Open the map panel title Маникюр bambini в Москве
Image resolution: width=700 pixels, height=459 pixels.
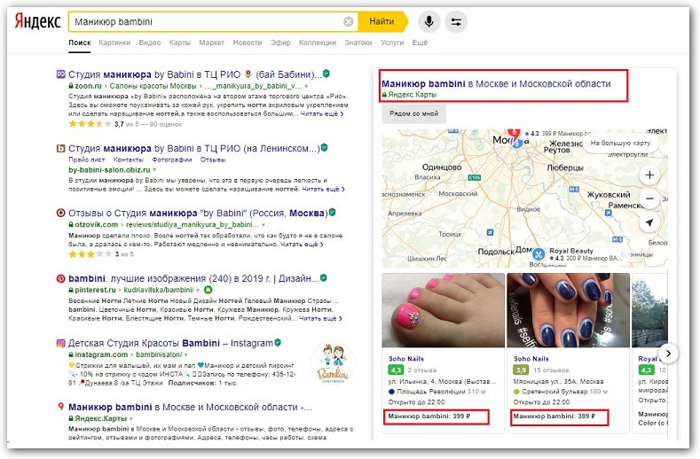coord(496,83)
